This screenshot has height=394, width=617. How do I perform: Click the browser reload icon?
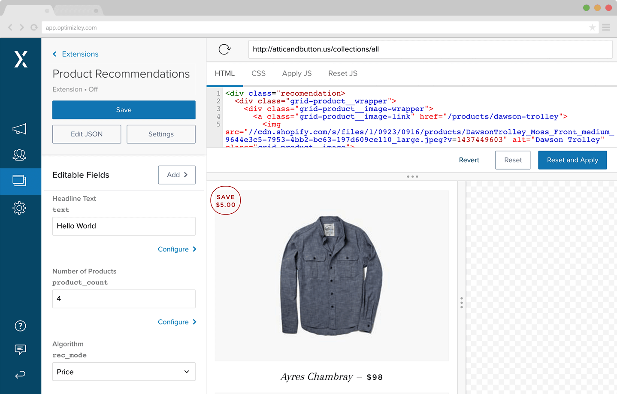[x=34, y=27]
